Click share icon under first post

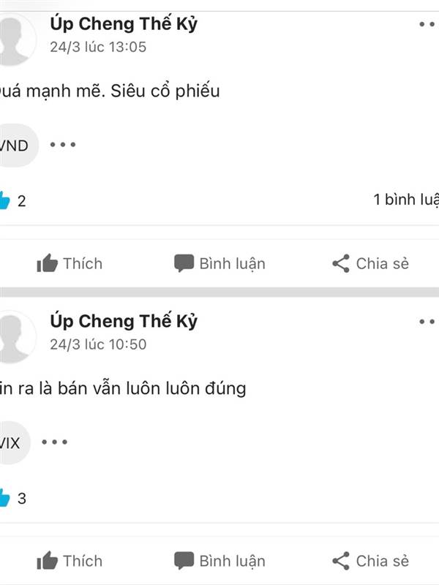coord(341,263)
